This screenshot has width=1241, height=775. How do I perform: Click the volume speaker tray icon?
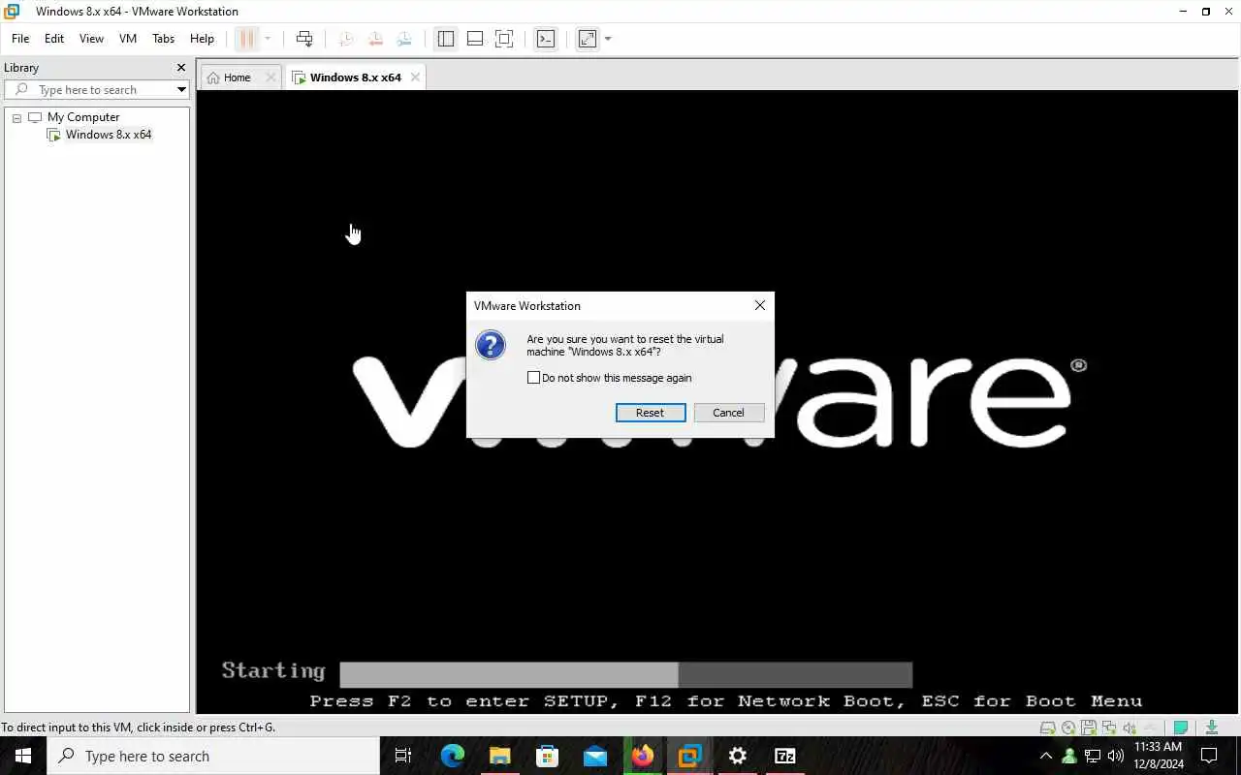pos(1116,756)
